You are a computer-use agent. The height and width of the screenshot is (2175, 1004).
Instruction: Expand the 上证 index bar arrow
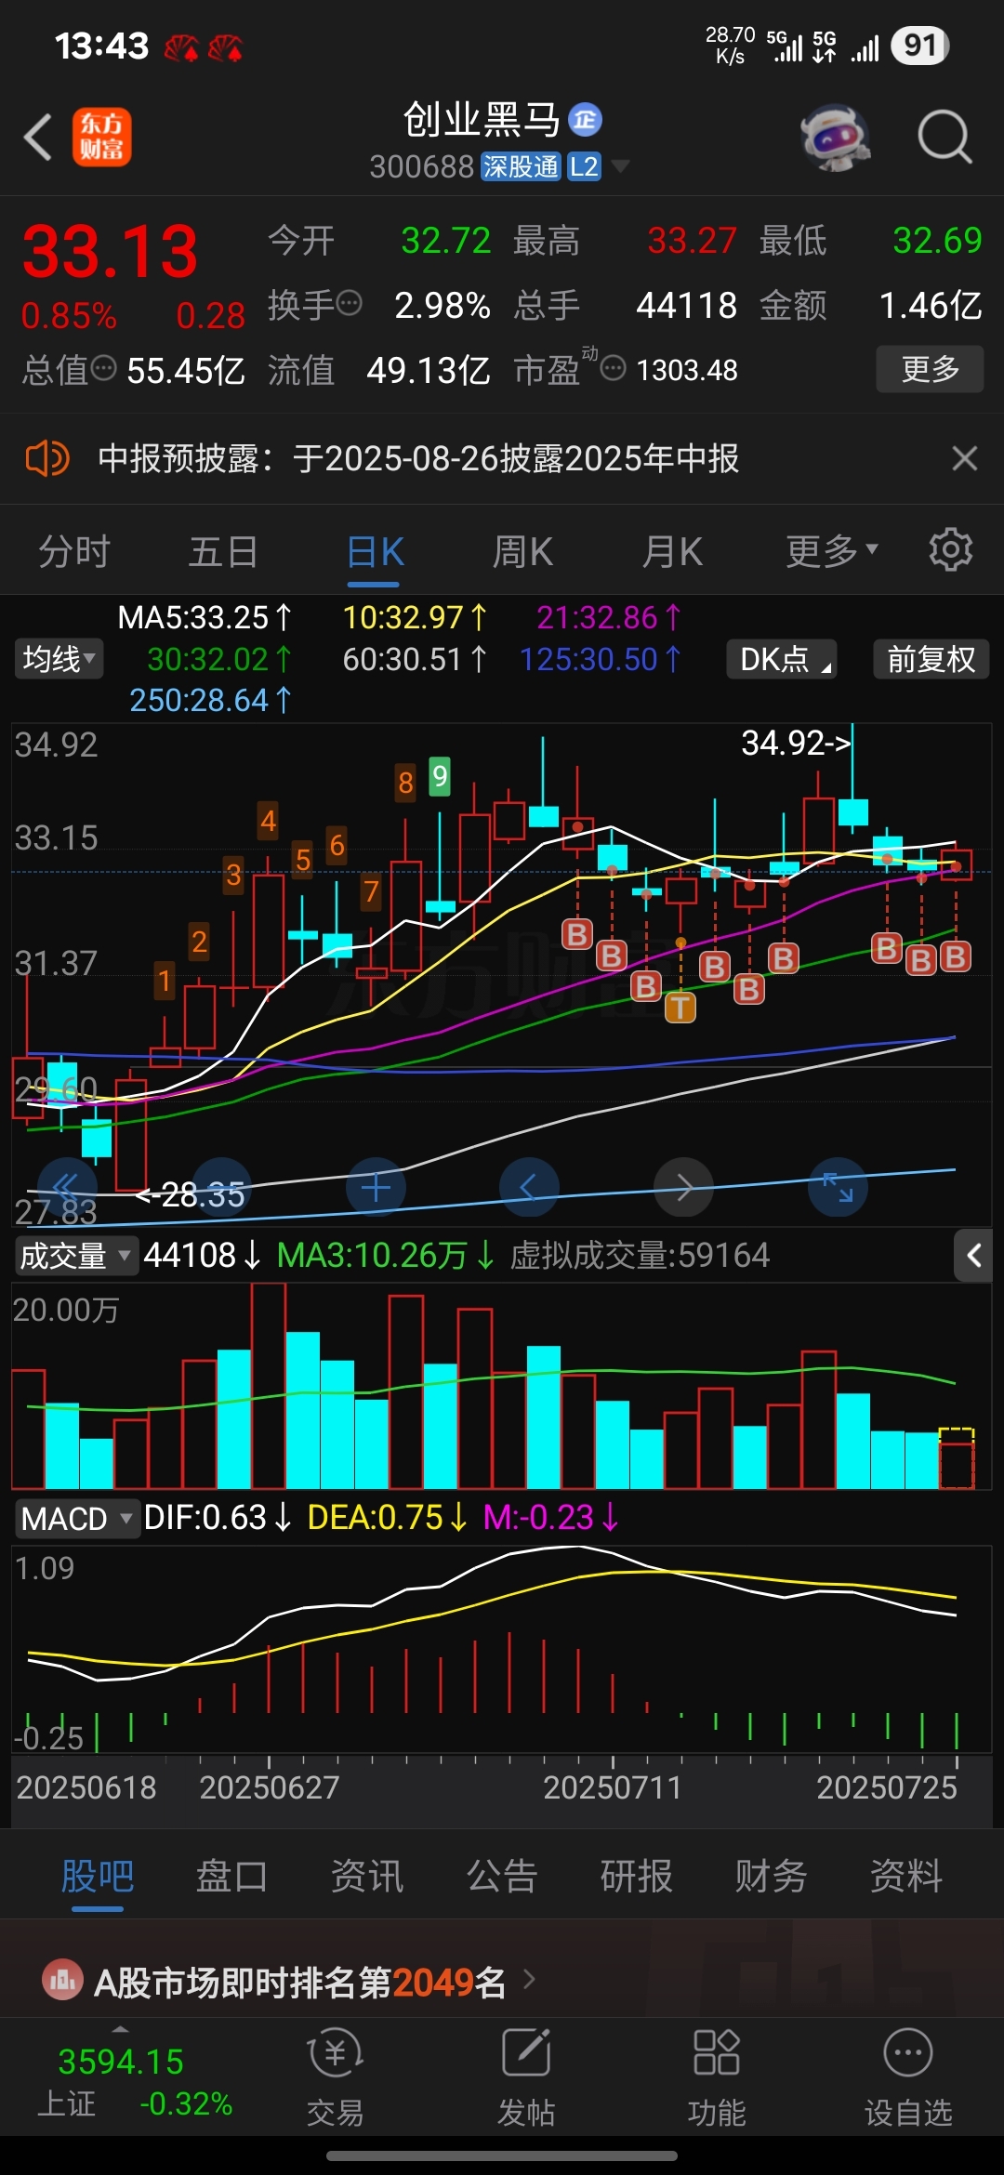coord(120,2029)
